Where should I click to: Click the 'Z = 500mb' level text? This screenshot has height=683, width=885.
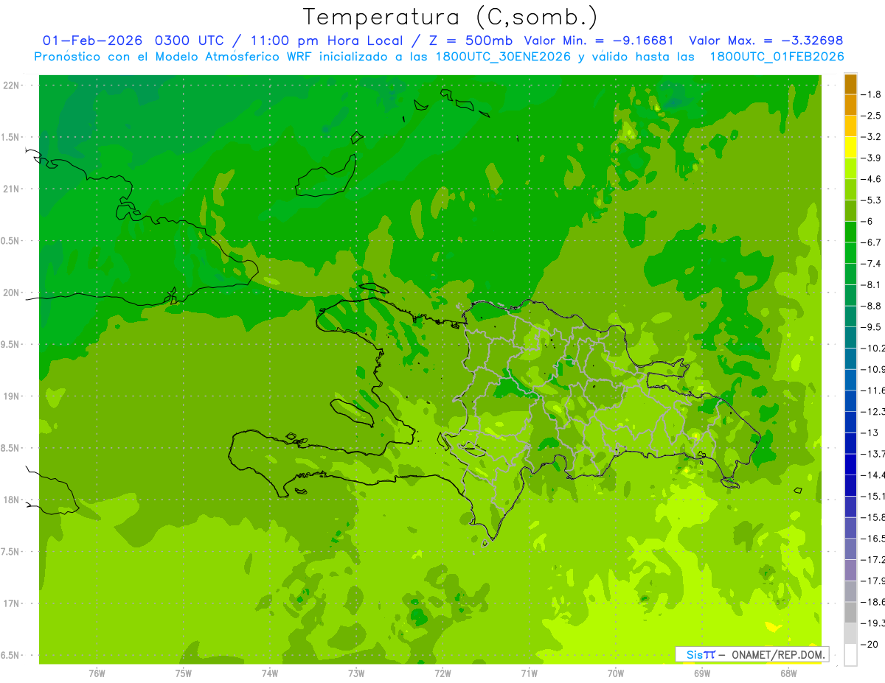(x=470, y=41)
